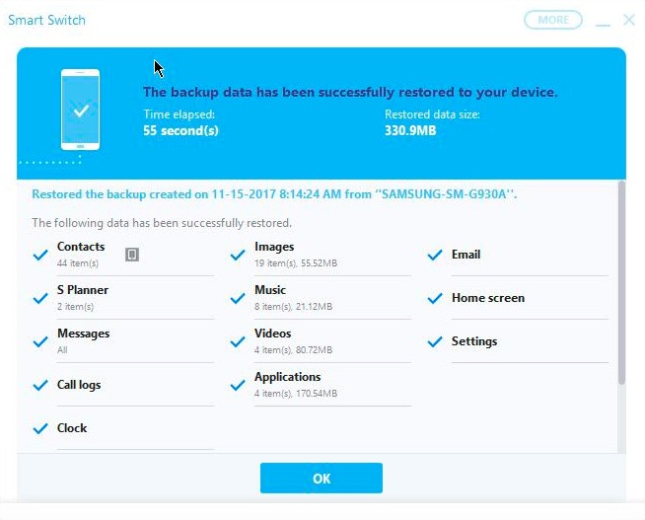
Task: Click '8 item(s), 21.12MB' text
Action: (x=293, y=307)
